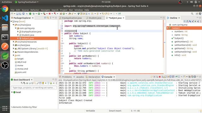Open the Project menu
The width and height of the screenshot is (202, 113).
(x=63, y=10)
